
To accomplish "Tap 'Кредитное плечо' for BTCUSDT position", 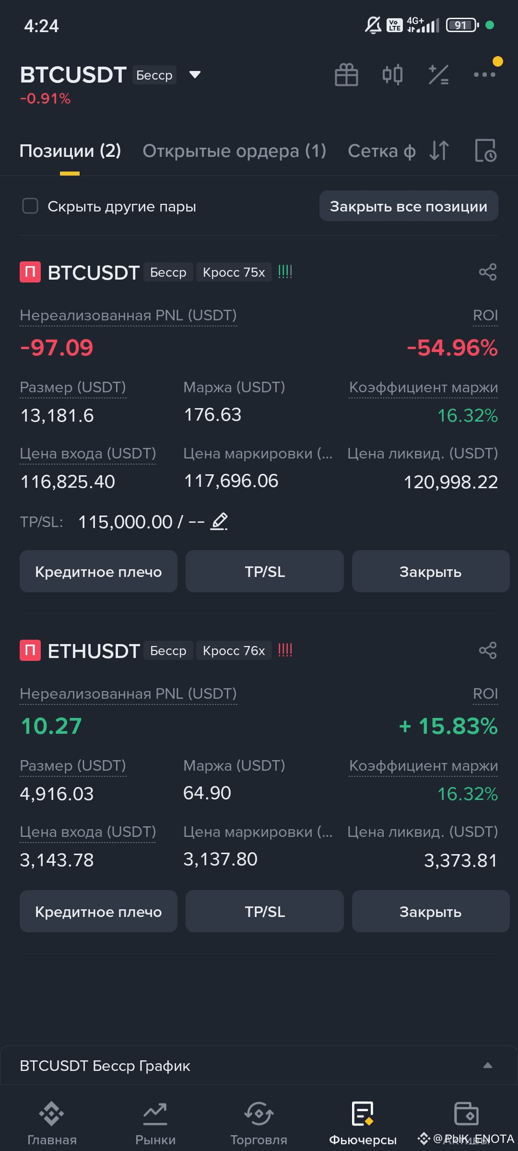I will click(x=98, y=572).
